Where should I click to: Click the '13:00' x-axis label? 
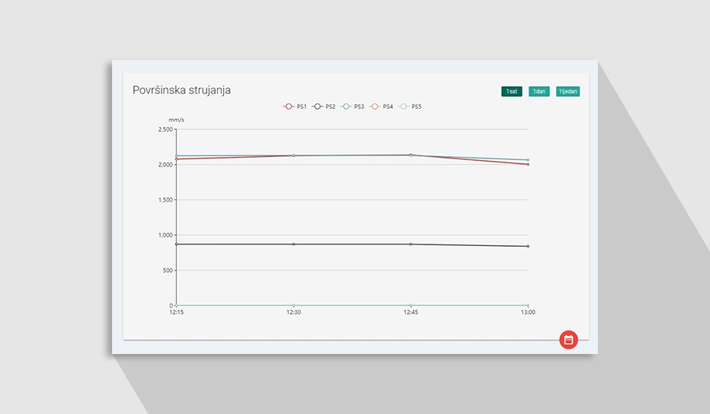pos(528,312)
